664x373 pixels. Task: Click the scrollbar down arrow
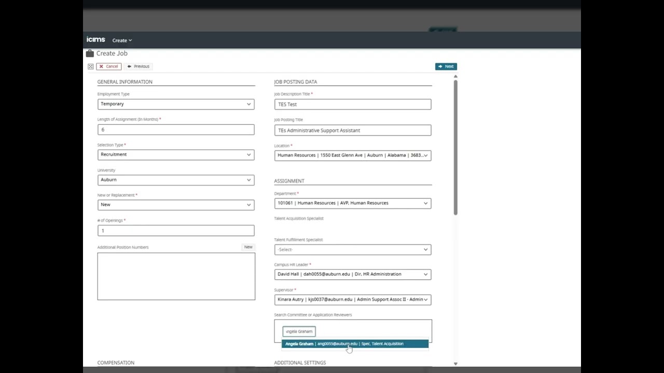click(455, 364)
